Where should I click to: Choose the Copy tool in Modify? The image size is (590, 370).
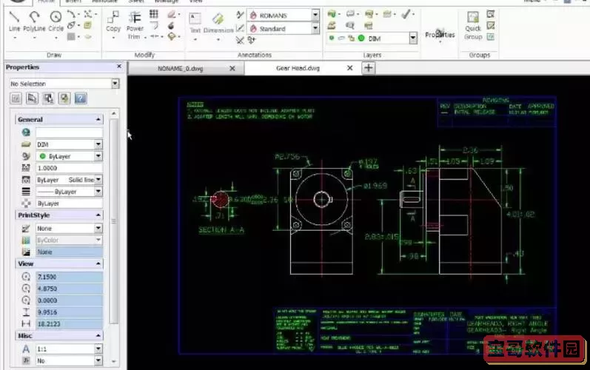(x=113, y=21)
